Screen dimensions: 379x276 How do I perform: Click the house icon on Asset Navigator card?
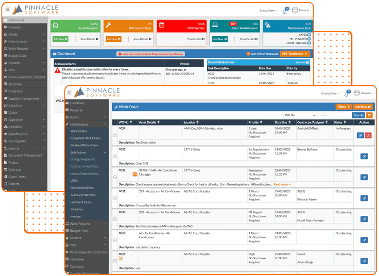pyautogui.click(x=55, y=25)
